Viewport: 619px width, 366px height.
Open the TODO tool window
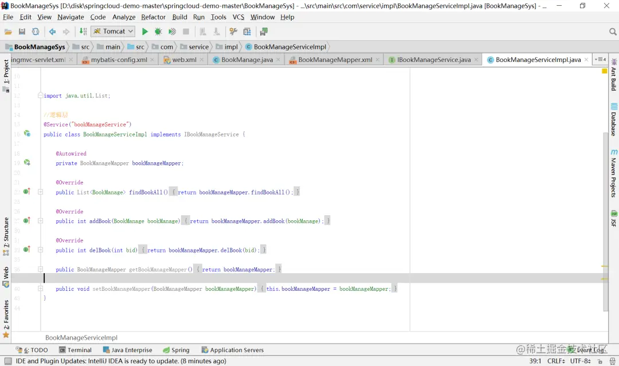pyautogui.click(x=32, y=350)
